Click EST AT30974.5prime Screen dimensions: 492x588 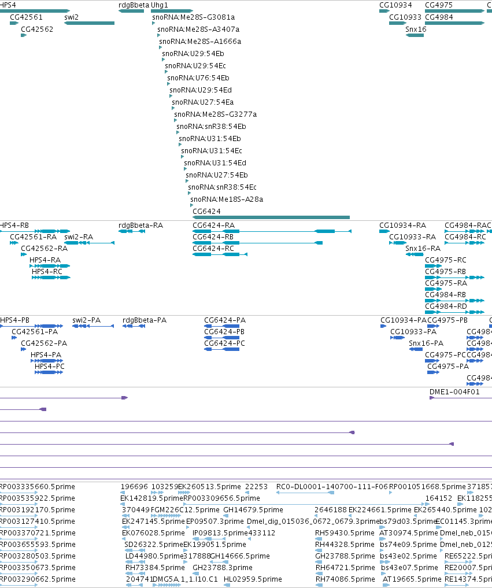click(x=409, y=533)
